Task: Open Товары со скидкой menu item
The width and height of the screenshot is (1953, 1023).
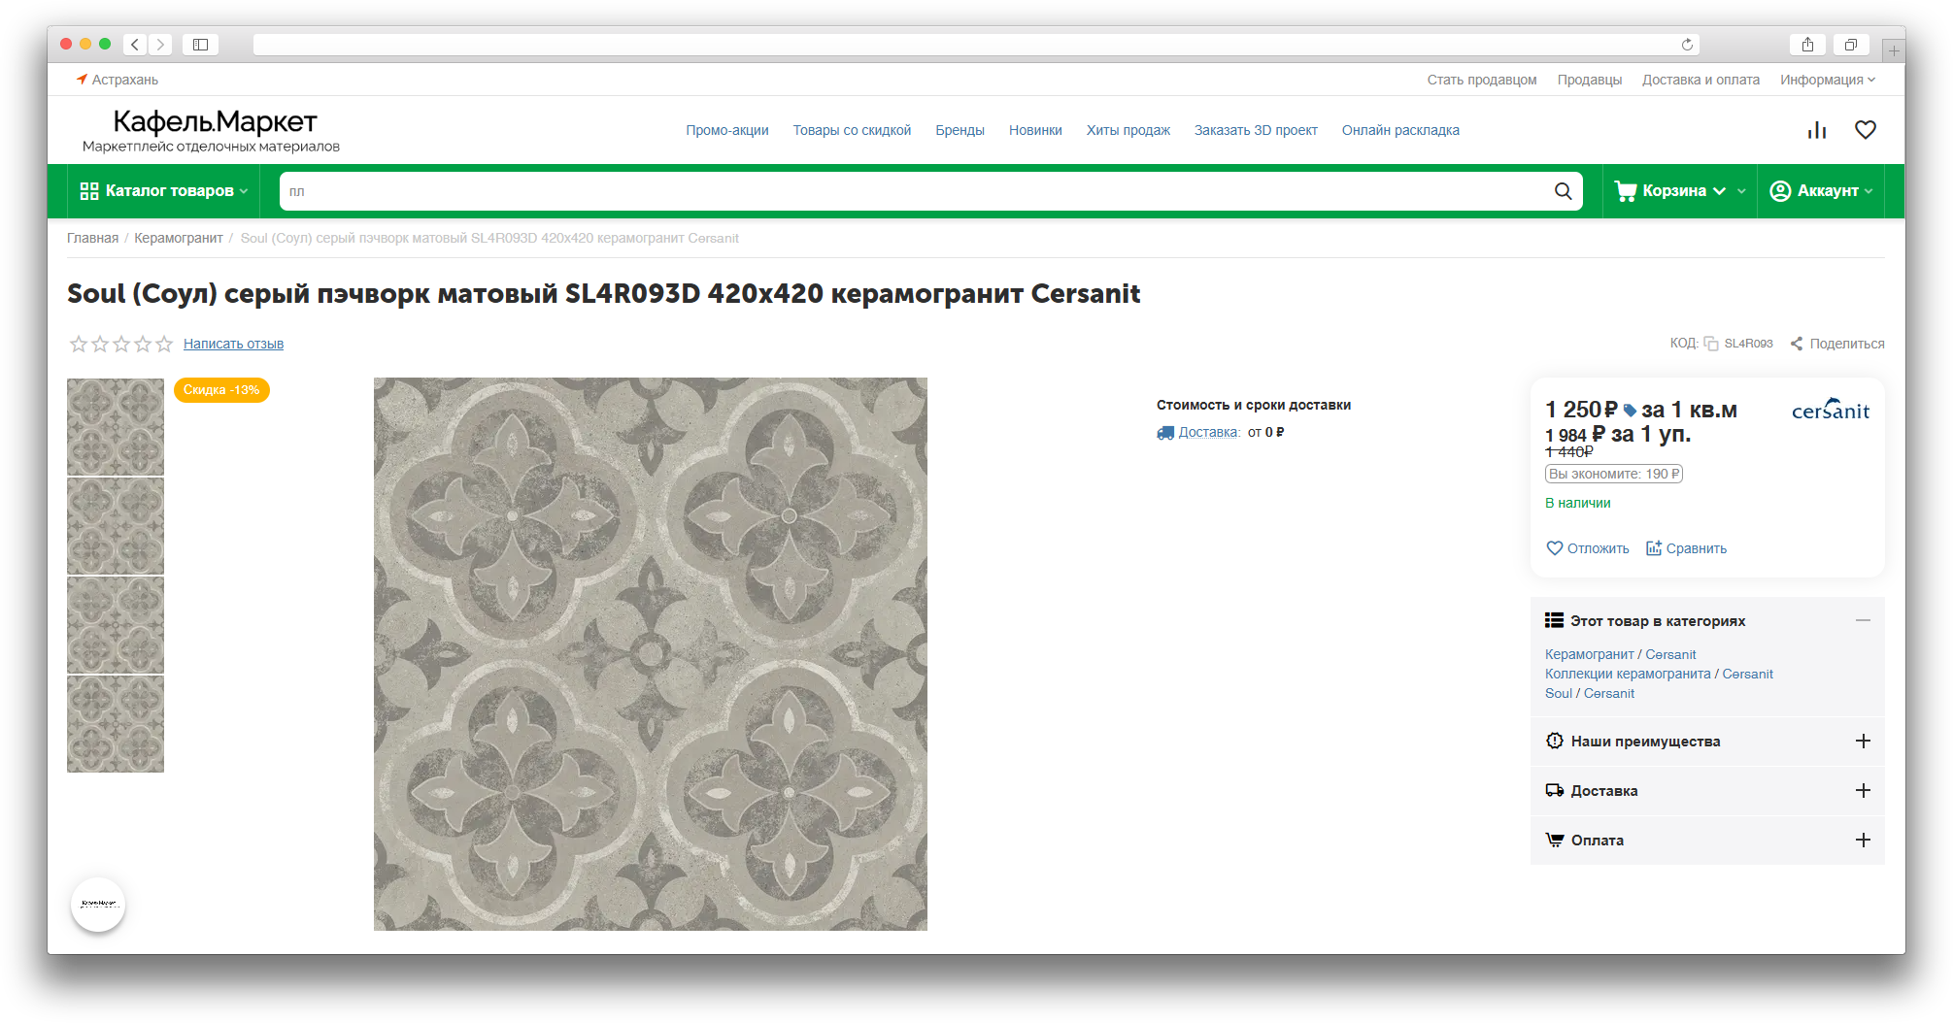Action: point(852,130)
